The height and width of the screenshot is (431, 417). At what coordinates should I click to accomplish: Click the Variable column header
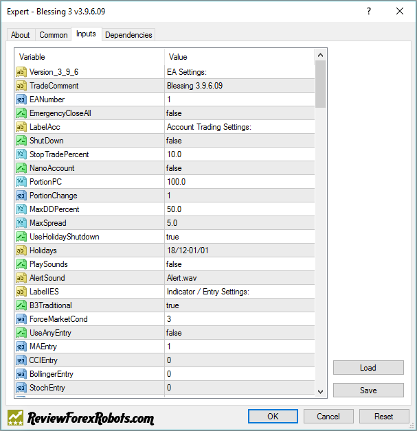pos(89,57)
